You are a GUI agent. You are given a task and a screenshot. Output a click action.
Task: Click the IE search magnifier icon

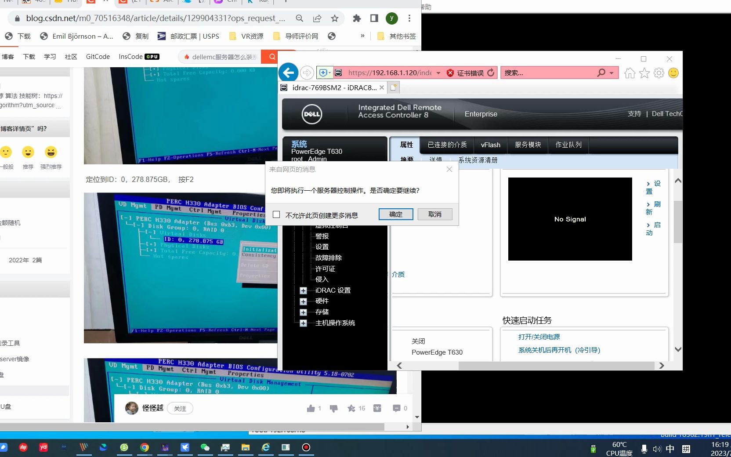(x=601, y=73)
